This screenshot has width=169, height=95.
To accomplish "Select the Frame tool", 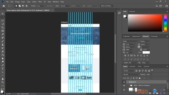I will click(3, 31).
